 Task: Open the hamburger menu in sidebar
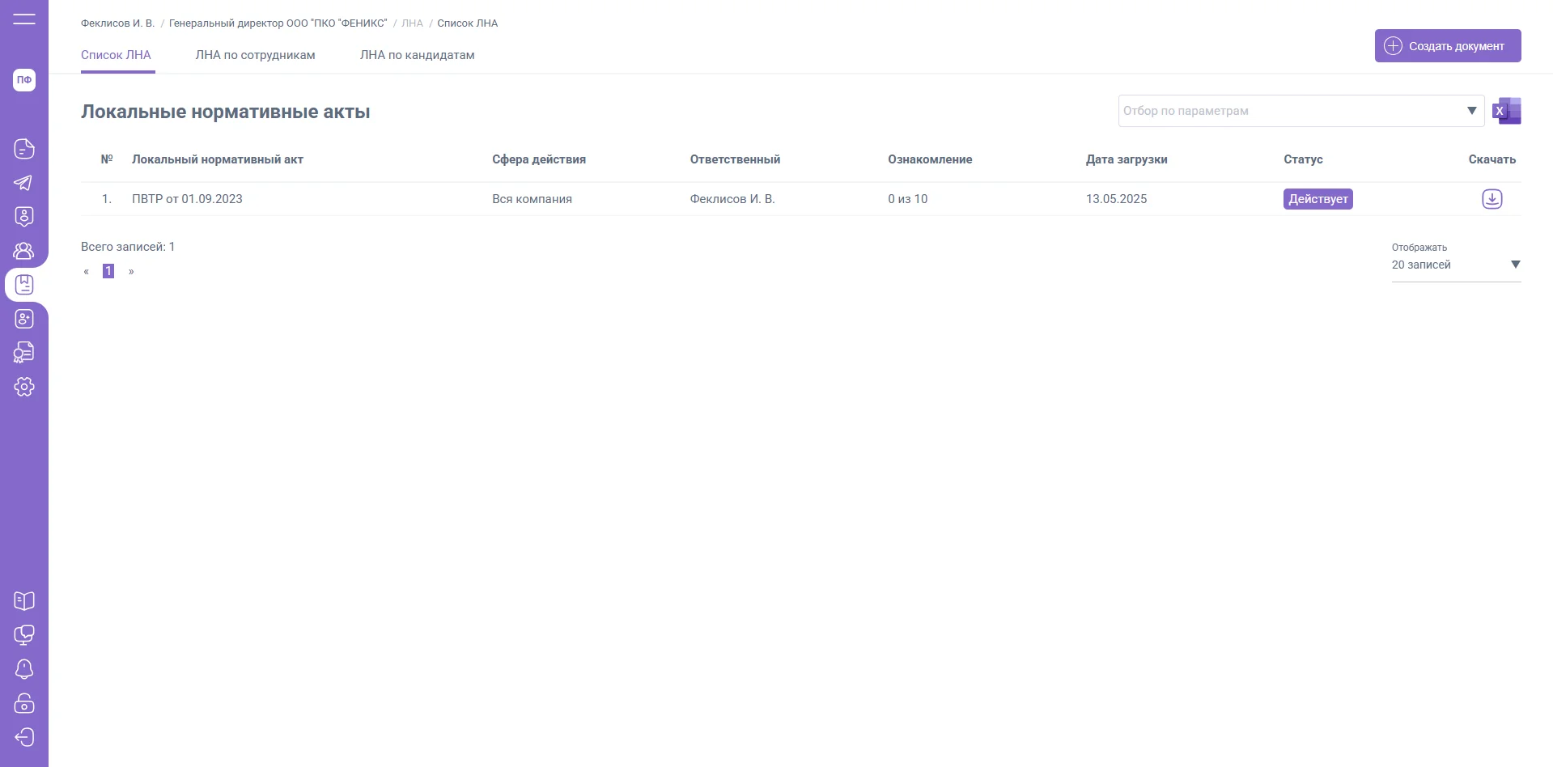pyautogui.click(x=24, y=19)
